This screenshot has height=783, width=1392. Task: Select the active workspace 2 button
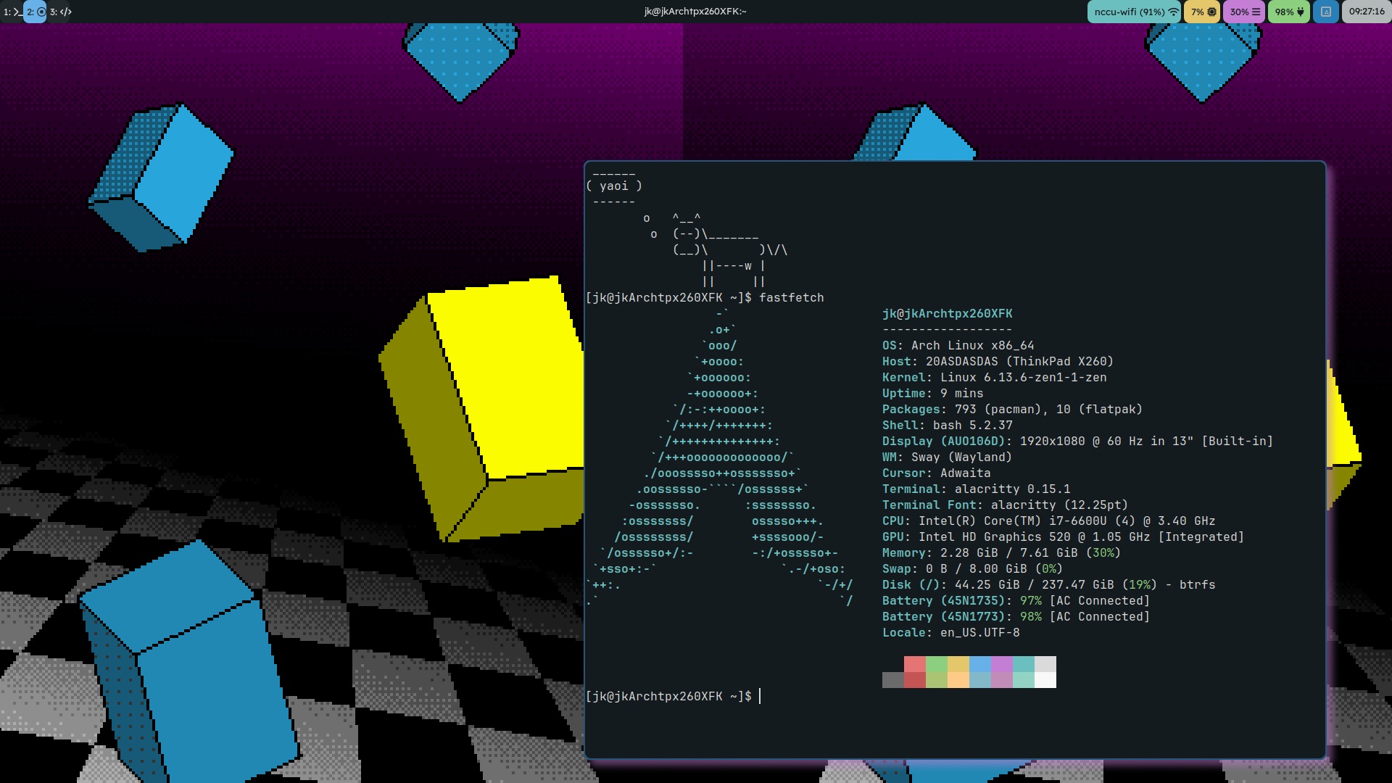pos(36,12)
